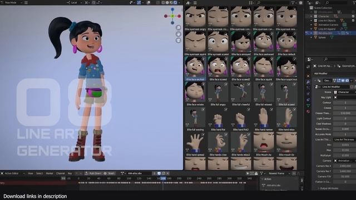Open the Modifiers wrench properties tab
Viewport: 356px width, 200px height.
point(308,82)
